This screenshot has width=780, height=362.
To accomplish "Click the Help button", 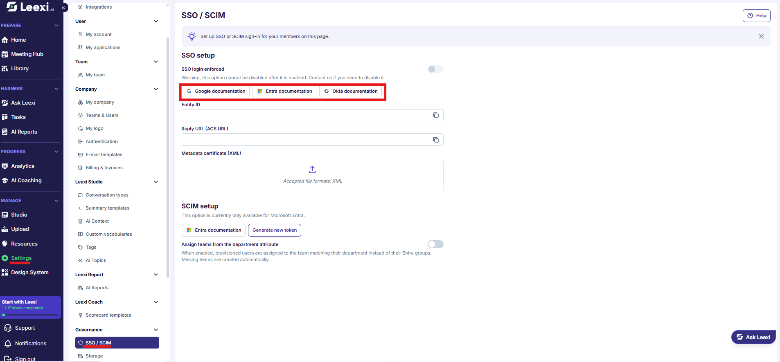I will pyautogui.click(x=757, y=16).
